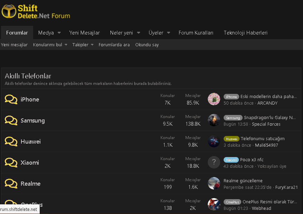Click the Realme forum chat bubble icon
This screenshot has width=303, height=214.
pos(11,184)
